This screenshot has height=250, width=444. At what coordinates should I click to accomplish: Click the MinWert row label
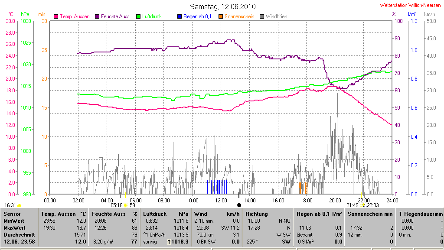(x=13, y=221)
